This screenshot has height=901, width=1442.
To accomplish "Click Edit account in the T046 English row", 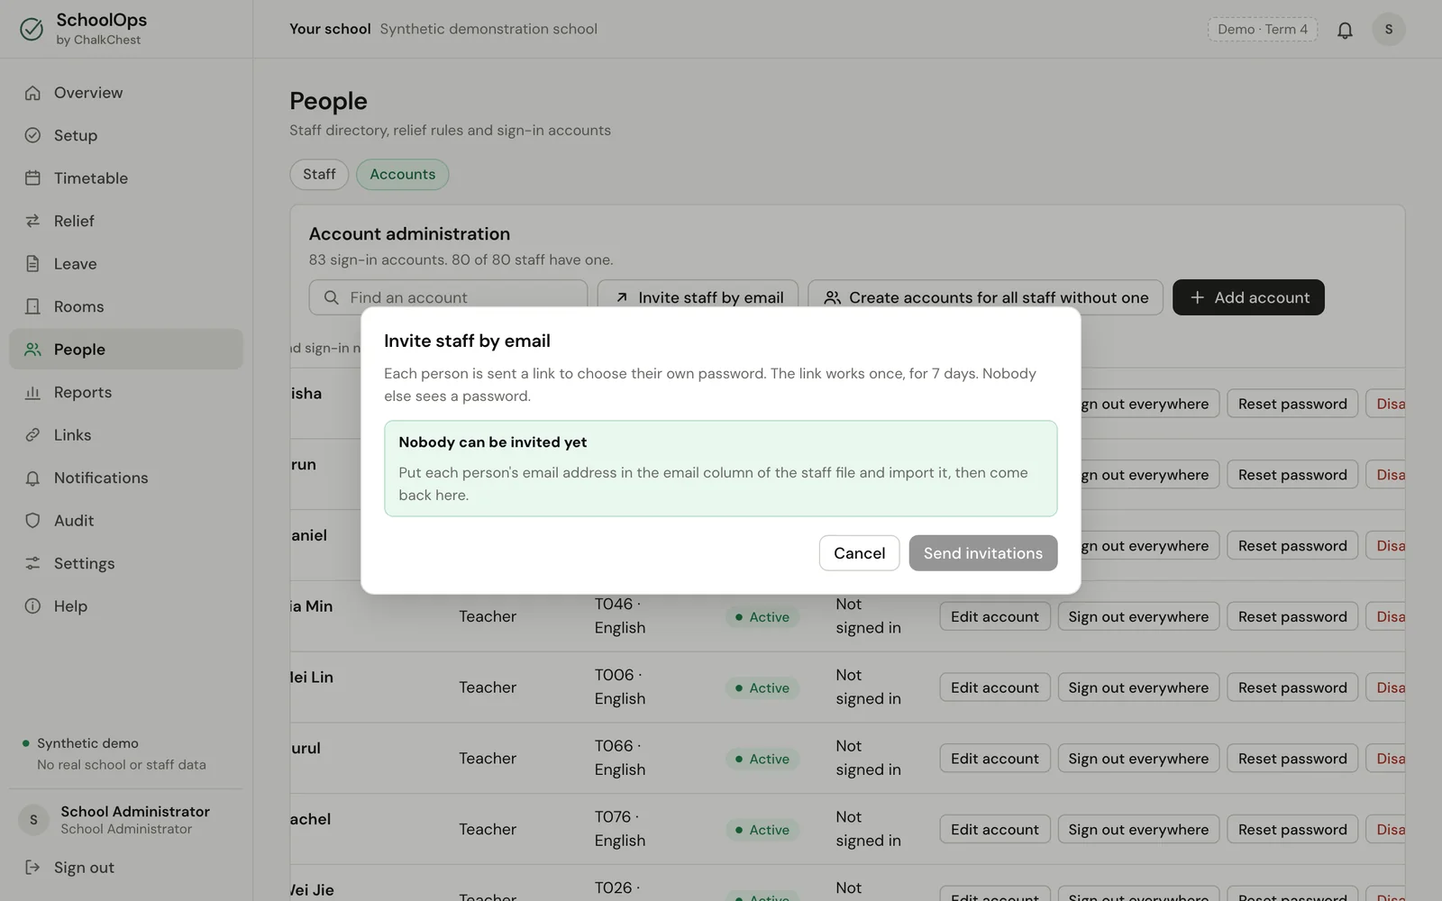I will click(994, 616).
